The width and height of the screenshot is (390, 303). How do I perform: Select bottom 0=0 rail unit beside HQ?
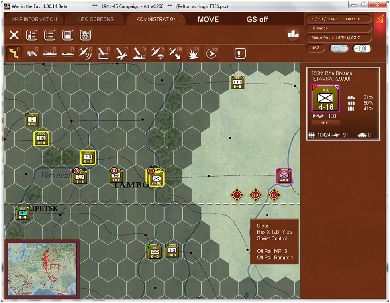coord(155,252)
